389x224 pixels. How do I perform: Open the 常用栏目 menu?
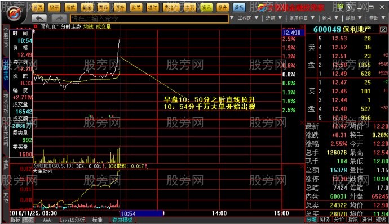298,18
